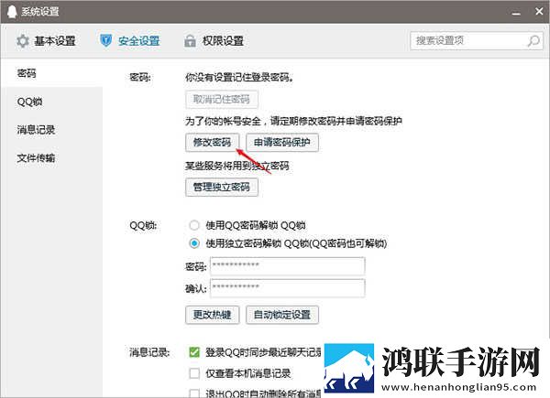Click the 密码 input field under QQ锁

(x=287, y=266)
